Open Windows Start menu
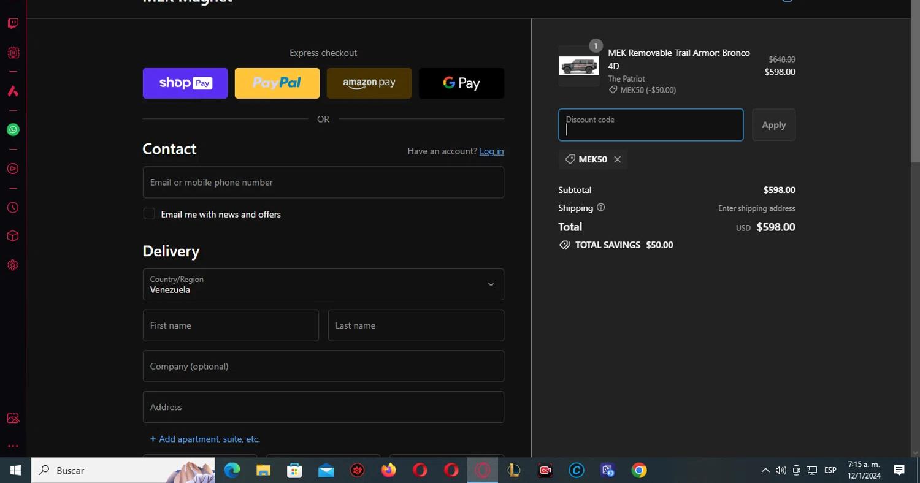 (x=15, y=470)
